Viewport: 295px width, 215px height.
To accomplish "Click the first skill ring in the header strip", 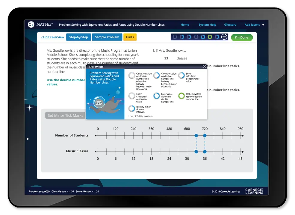I will point(175,37).
